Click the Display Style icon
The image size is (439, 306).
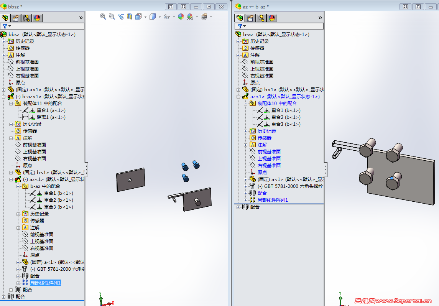(152, 16)
